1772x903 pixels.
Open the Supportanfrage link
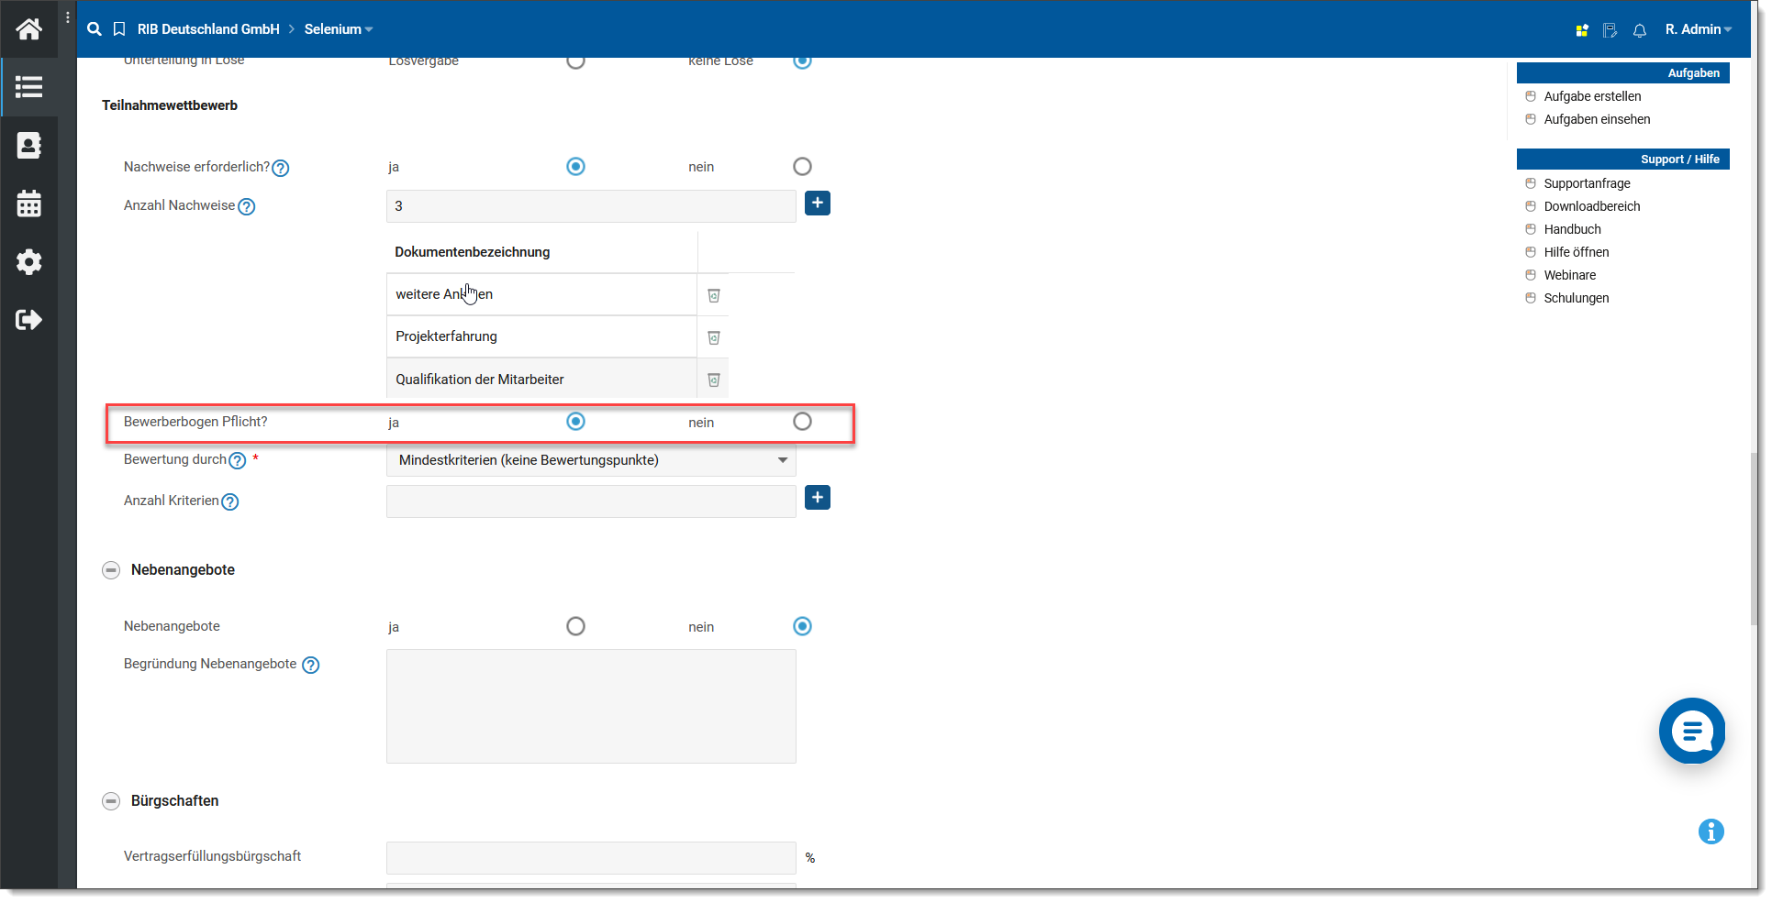1587,183
